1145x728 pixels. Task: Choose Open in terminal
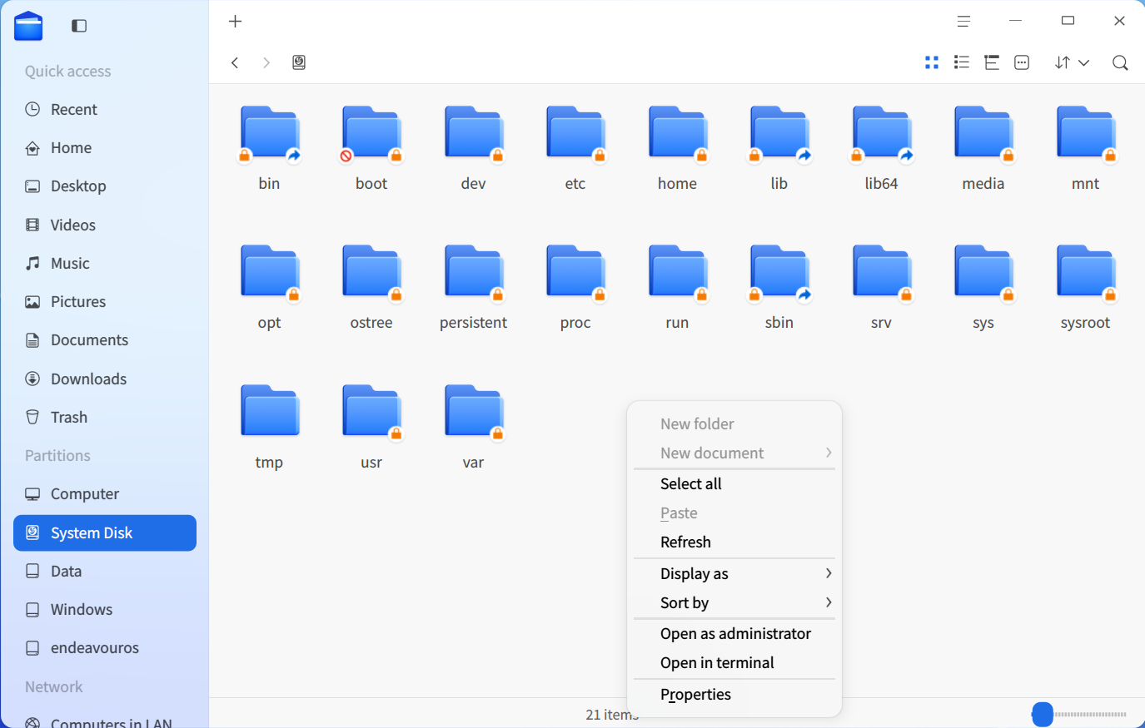[734, 662]
